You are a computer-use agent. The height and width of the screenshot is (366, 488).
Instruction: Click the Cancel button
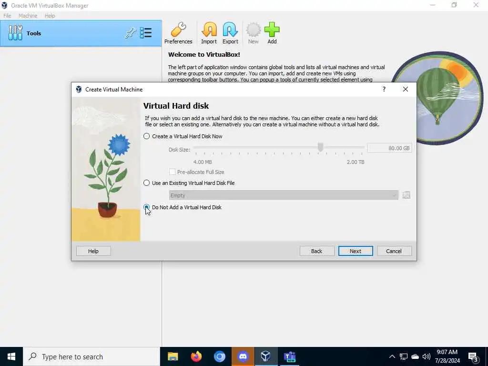pos(394,251)
